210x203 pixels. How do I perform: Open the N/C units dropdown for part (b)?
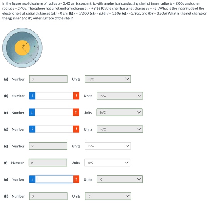(120, 96)
